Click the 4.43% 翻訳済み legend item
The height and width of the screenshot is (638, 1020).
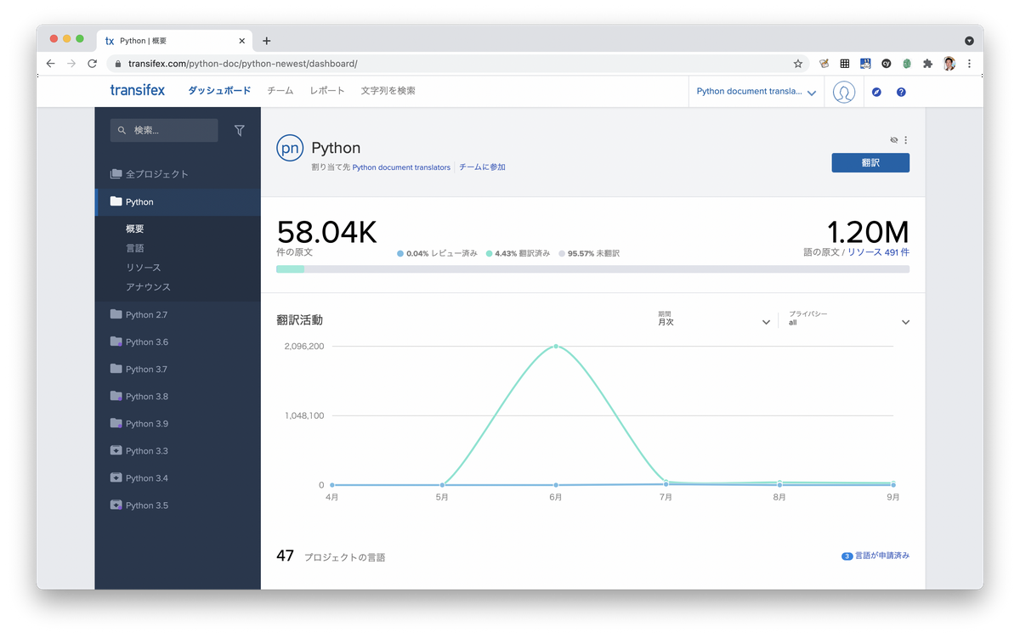(x=518, y=253)
